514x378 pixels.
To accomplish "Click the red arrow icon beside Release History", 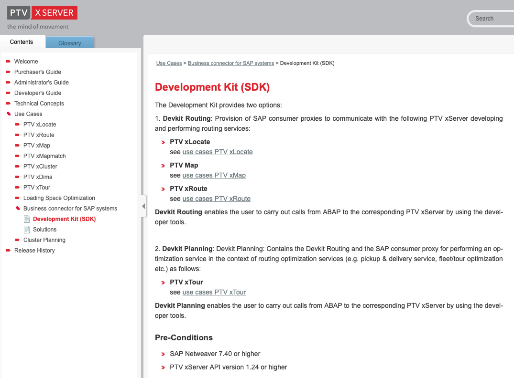I will pos(9,251).
